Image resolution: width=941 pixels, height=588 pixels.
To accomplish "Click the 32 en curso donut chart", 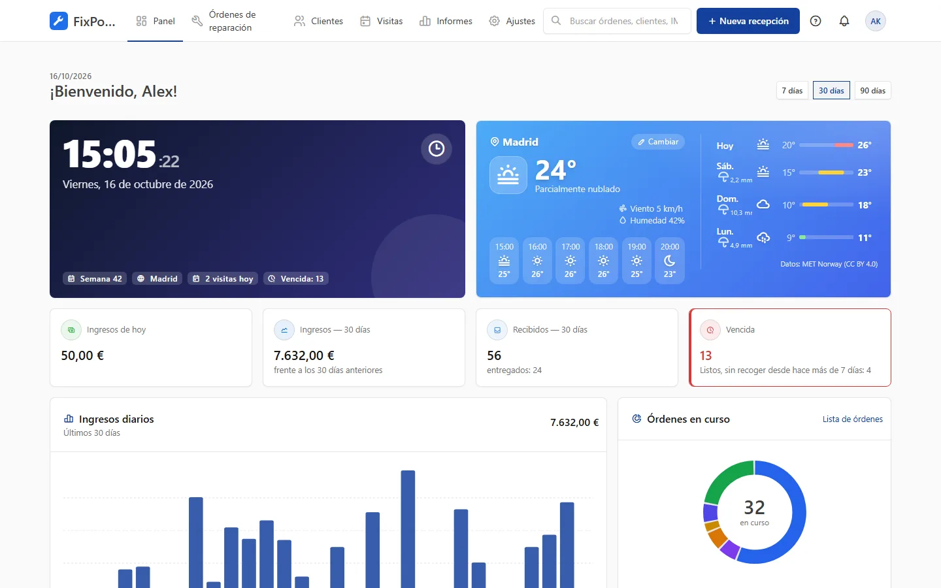I will (x=755, y=512).
